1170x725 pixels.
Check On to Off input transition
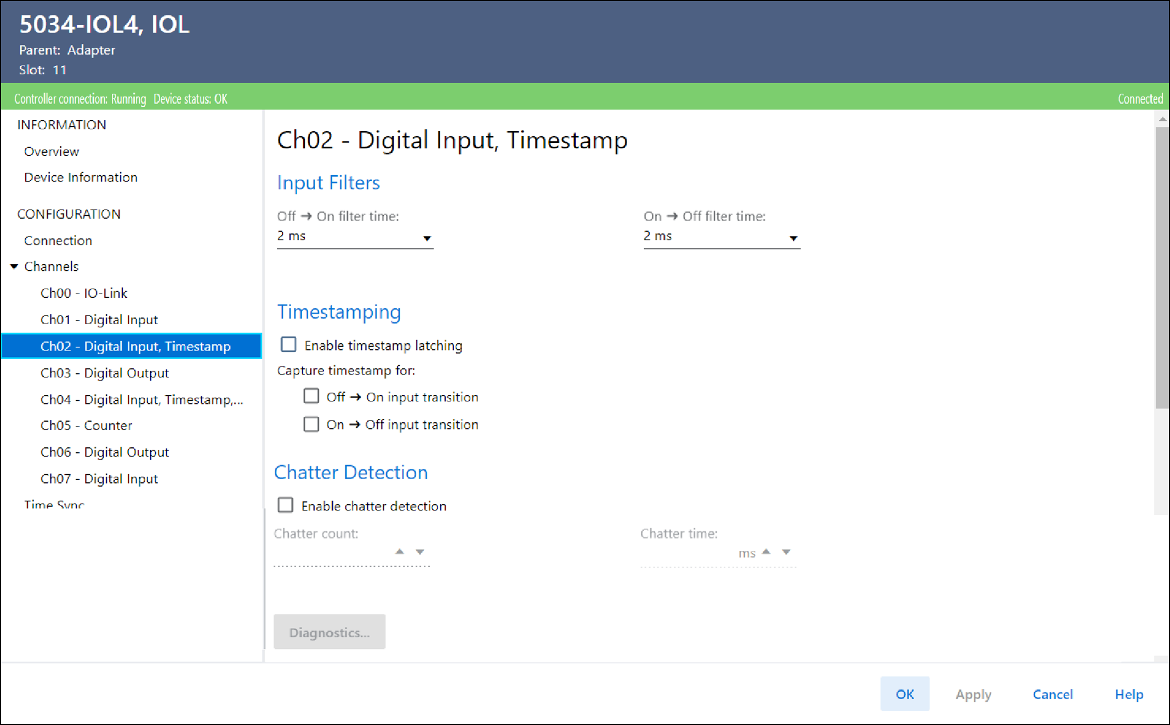311,424
